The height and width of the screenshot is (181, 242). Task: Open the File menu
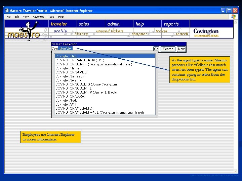(x=8, y=17)
